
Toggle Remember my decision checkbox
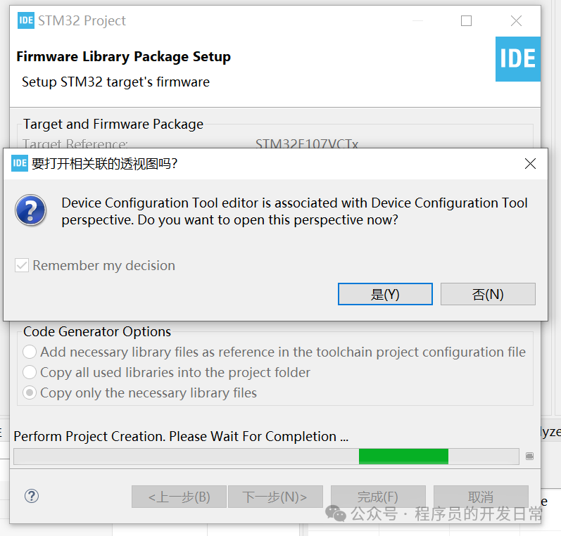(x=22, y=265)
